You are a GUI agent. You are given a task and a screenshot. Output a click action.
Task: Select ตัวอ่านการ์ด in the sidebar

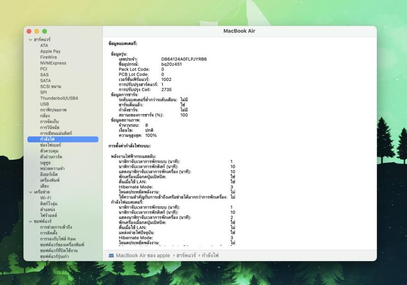[x=51, y=157]
